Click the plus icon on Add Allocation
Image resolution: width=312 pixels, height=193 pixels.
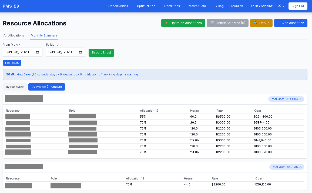[279, 23]
